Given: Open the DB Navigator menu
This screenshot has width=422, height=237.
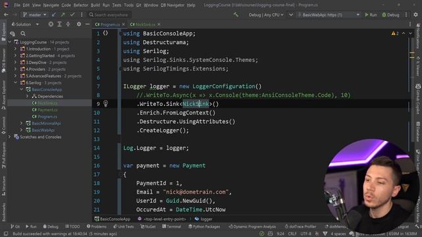Looking at the screenshot, I should [x=173, y=5].
